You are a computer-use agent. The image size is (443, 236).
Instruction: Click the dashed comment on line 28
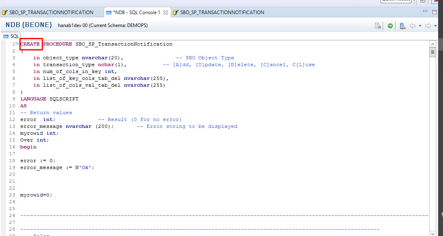tap(200, 229)
